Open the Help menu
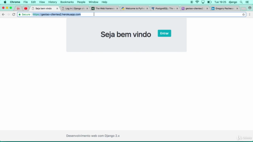253x142 pixels. [x=104, y=2]
